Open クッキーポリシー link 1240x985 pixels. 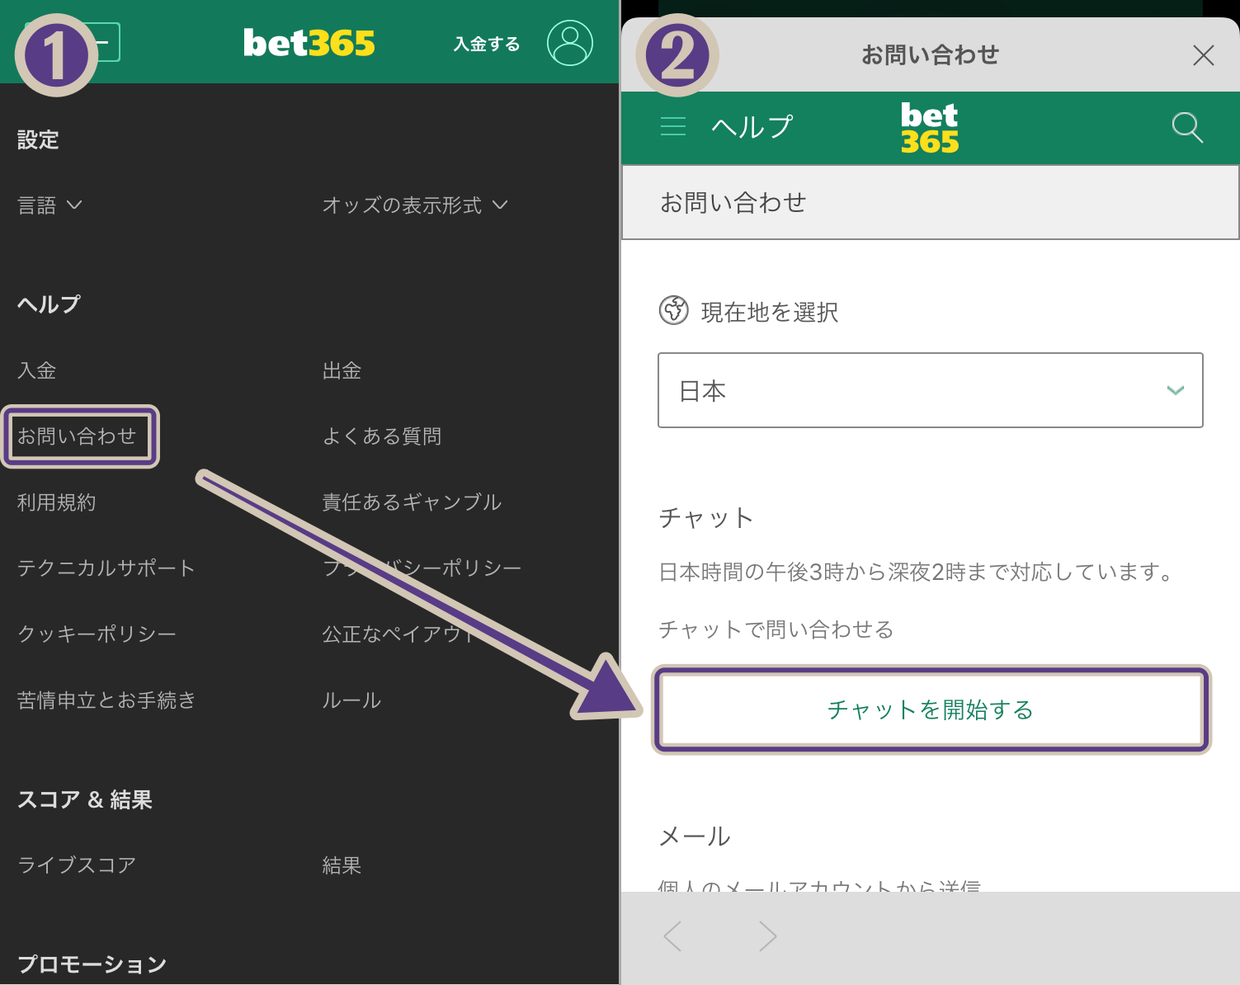pyautogui.click(x=97, y=634)
